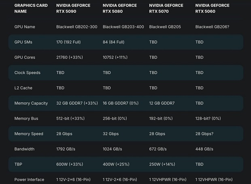
Task: Click the 32 GB GDDR7 (+33%) cell
Action: pyautogui.click(x=77, y=103)
